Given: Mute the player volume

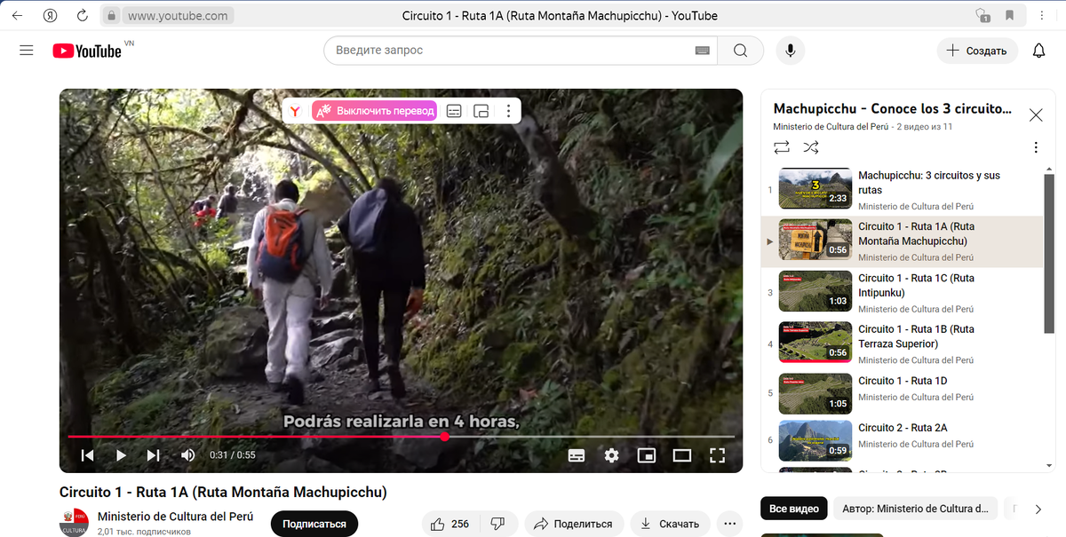Looking at the screenshot, I should [188, 455].
